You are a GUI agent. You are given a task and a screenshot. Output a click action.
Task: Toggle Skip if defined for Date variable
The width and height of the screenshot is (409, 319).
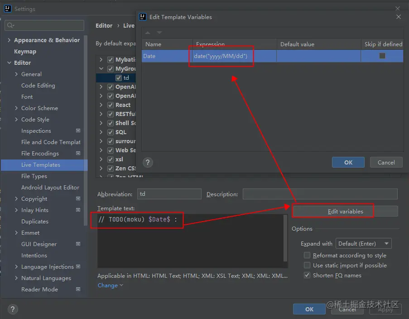(382, 56)
